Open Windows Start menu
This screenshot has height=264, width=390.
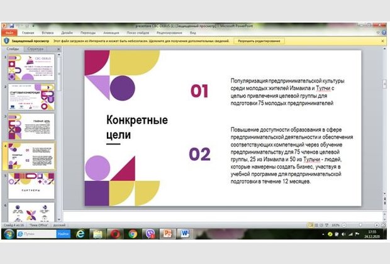(9, 234)
